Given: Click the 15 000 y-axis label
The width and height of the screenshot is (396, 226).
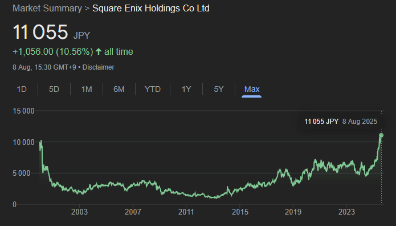Looking at the screenshot, I should point(23,111).
